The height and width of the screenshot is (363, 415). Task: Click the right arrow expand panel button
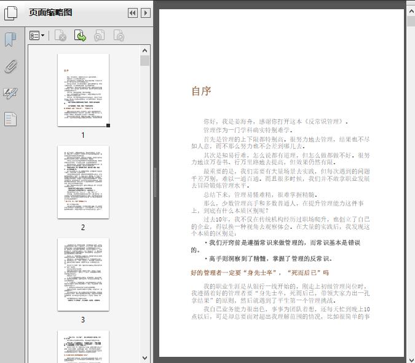145,13
